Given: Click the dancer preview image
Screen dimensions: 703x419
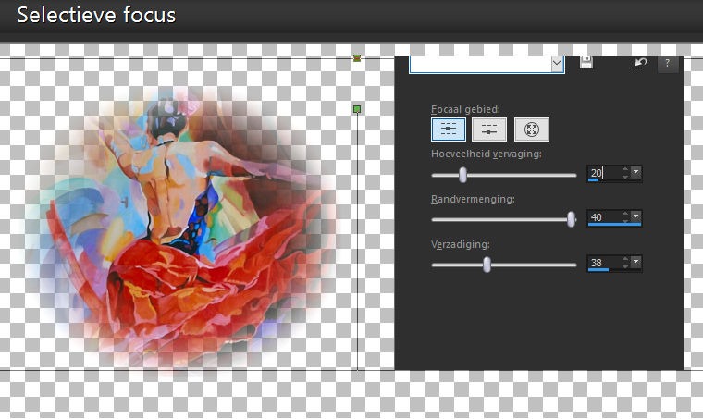Looking at the screenshot, I should tap(184, 228).
